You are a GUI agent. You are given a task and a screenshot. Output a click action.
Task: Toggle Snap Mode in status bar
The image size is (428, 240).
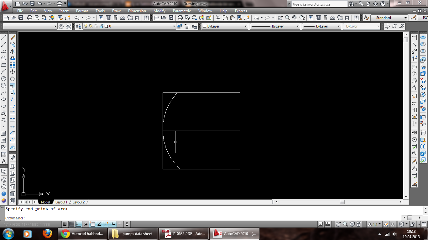click(65, 224)
